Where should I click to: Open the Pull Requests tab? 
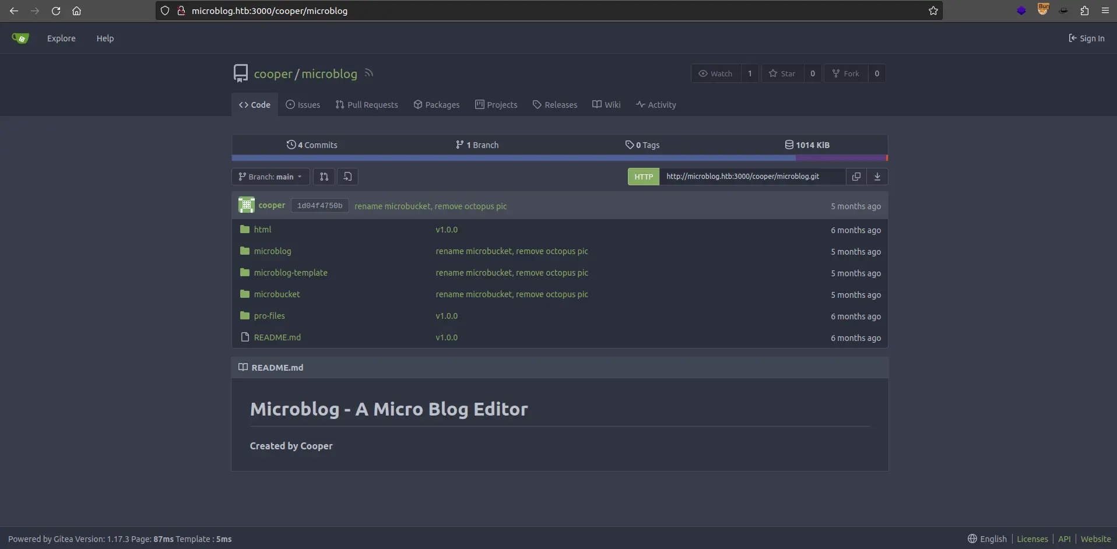pos(367,105)
